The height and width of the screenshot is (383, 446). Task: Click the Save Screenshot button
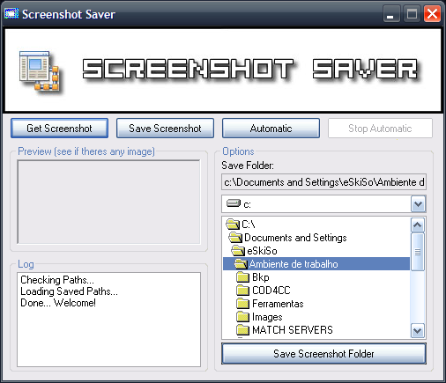[165, 129]
